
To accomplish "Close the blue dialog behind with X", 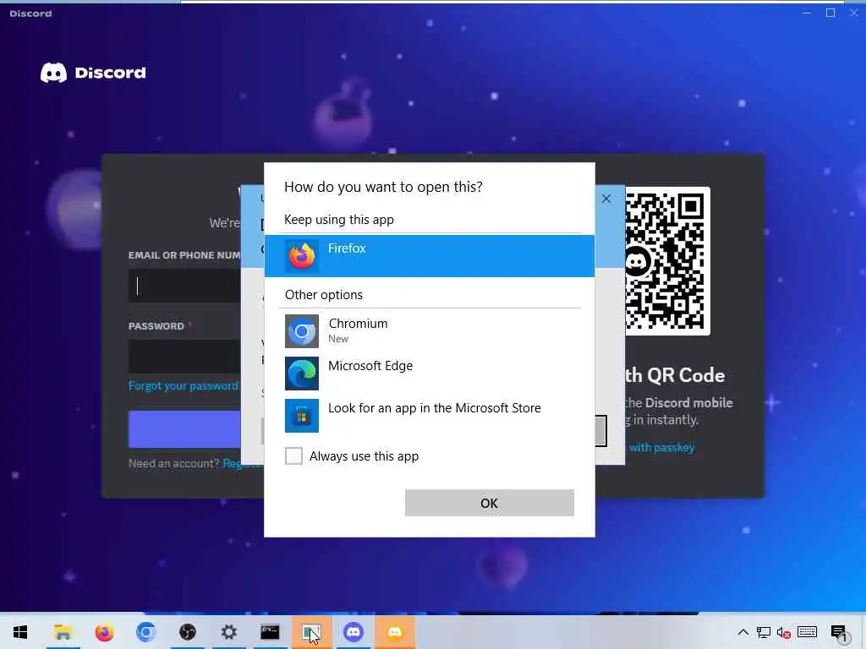I will (606, 199).
